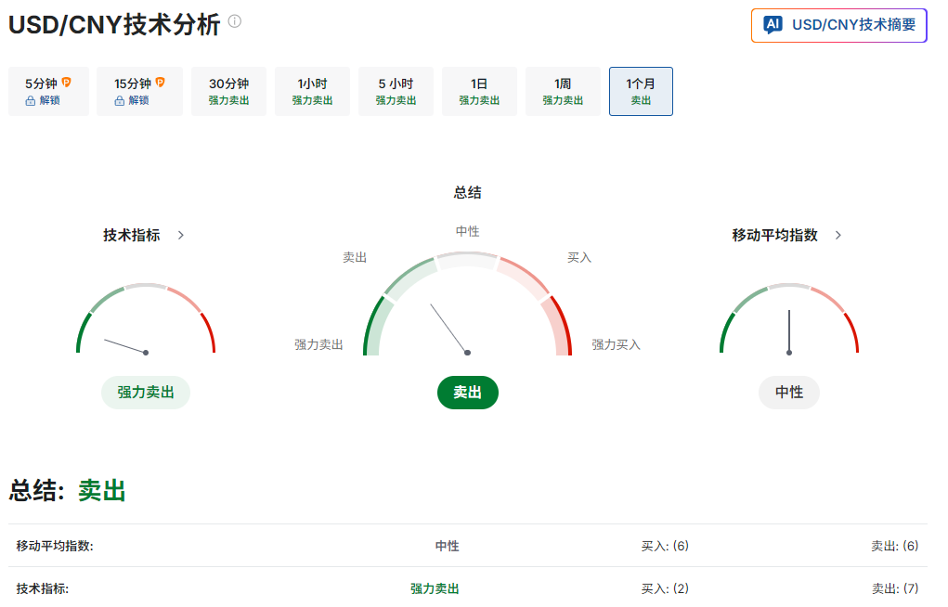Switch to the 30分钟 timeframe tab
This screenshot has height=607, width=948.
point(228,91)
